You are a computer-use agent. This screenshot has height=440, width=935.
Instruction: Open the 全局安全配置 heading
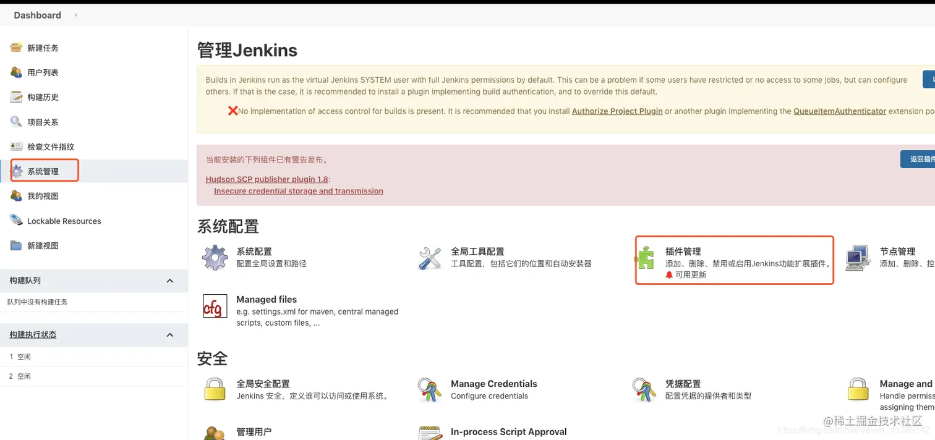coord(263,384)
